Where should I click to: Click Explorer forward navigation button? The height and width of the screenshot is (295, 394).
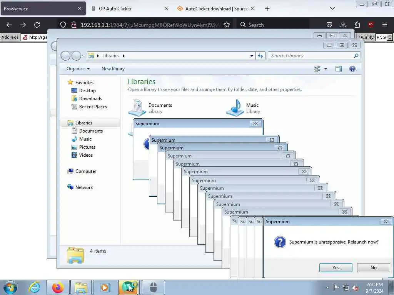coord(76,56)
